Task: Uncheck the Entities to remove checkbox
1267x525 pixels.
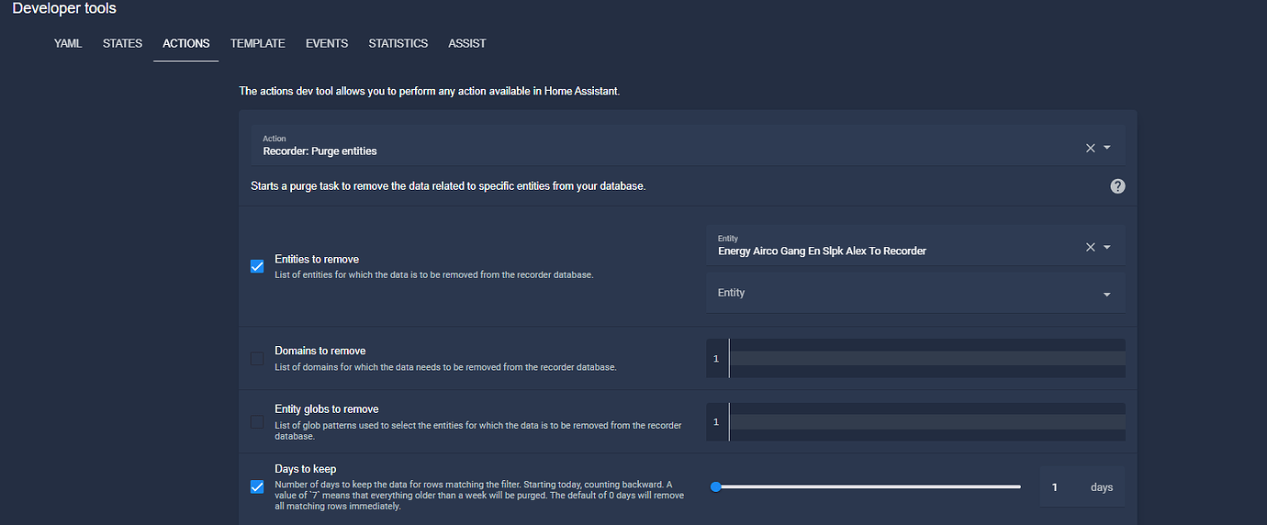Action: click(257, 266)
